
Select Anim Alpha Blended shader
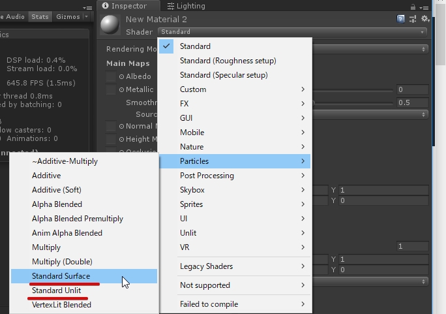tap(84, 233)
